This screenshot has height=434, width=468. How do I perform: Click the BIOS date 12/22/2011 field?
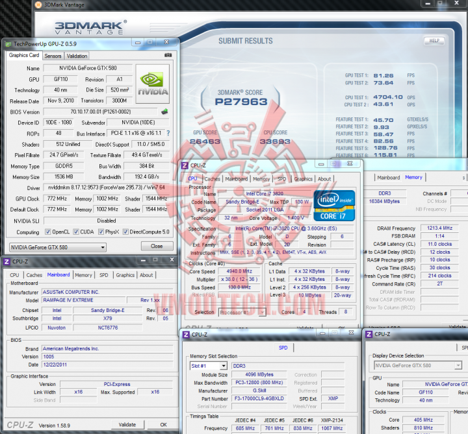pos(107,365)
